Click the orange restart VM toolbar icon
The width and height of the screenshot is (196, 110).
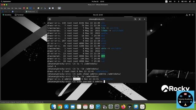[x=34, y=8]
